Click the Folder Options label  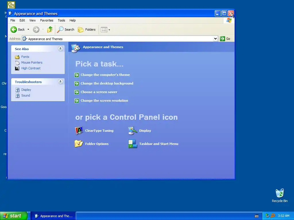(x=97, y=144)
